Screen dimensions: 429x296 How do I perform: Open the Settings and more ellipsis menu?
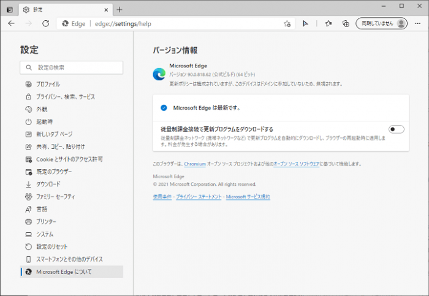pos(417,24)
